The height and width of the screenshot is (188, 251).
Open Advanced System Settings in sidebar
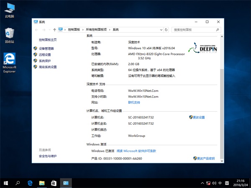click(x=47, y=67)
